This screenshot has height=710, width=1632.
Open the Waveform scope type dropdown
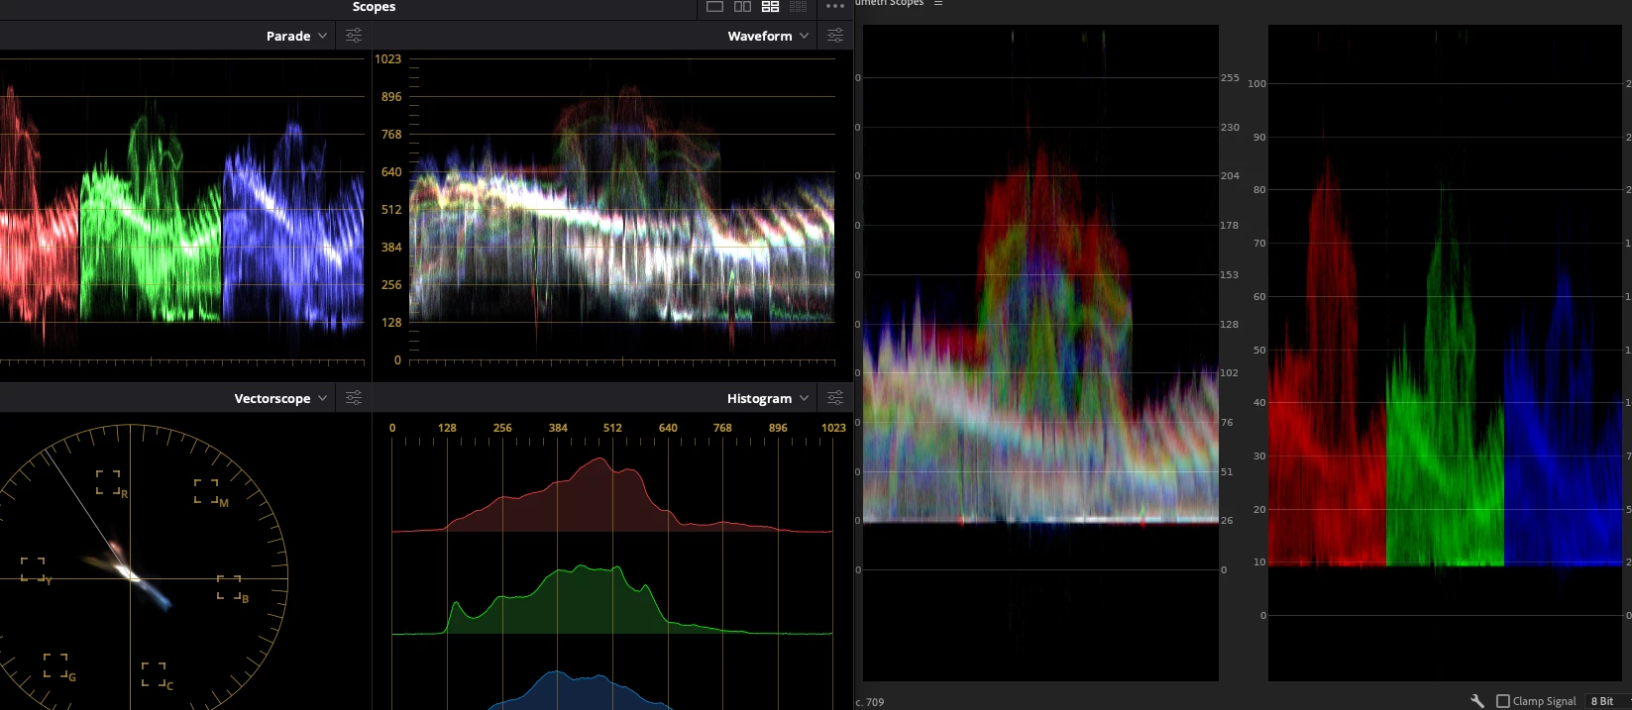[x=768, y=36]
